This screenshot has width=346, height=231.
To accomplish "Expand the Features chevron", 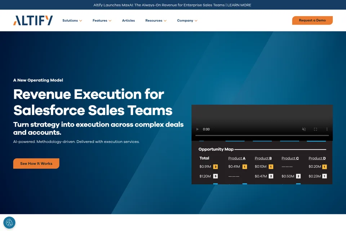I will click(x=110, y=21).
